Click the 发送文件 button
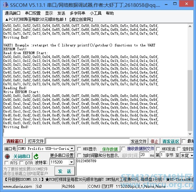The width and height of the screenshot is (196, 192). tap(139, 141)
